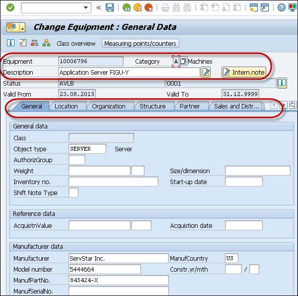The width and height of the screenshot is (298, 296).
Task: Click the list/text editor toolbar icon
Action: tap(23, 43)
